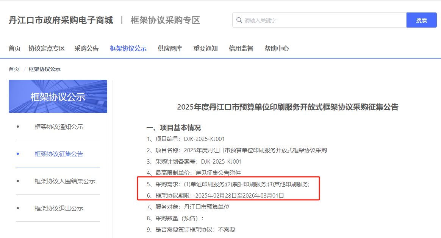
Task: Click the magnifier search icon
Action: click(x=238, y=20)
